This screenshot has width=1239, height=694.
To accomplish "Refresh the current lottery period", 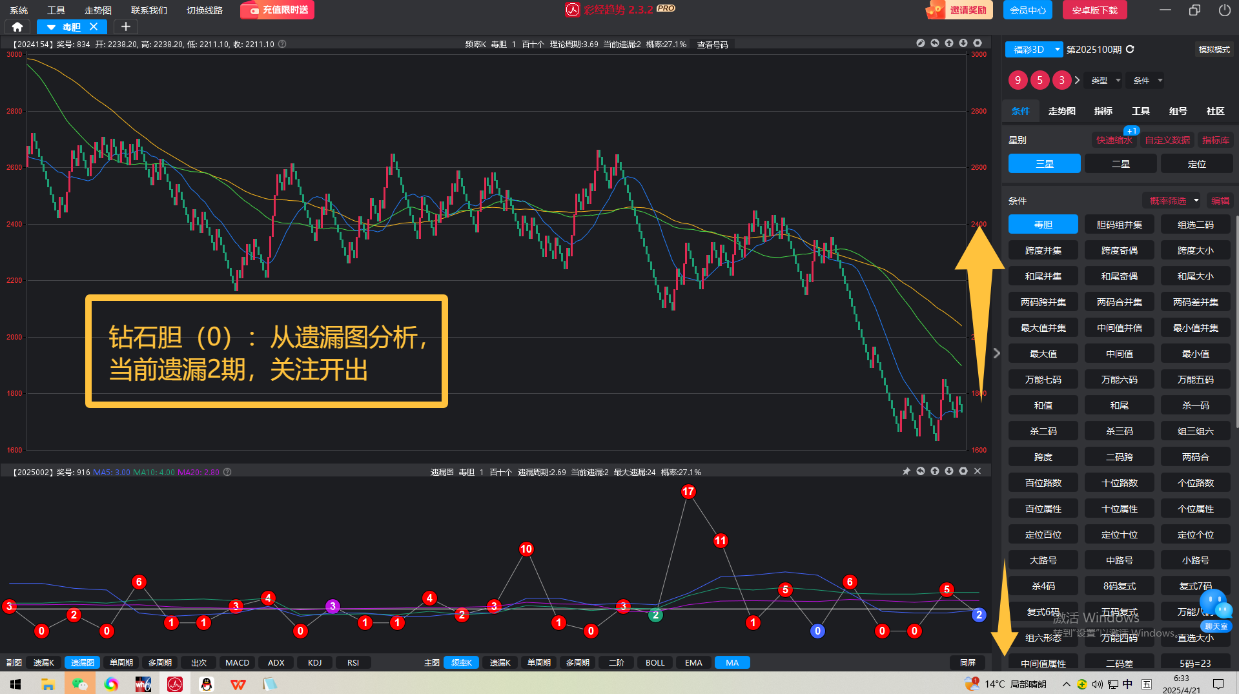I will (x=1130, y=49).
